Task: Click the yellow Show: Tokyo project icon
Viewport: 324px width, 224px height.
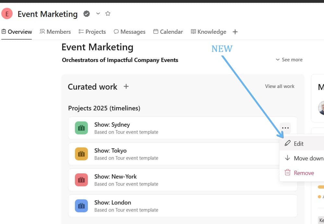Action: (x=81, y=154)
